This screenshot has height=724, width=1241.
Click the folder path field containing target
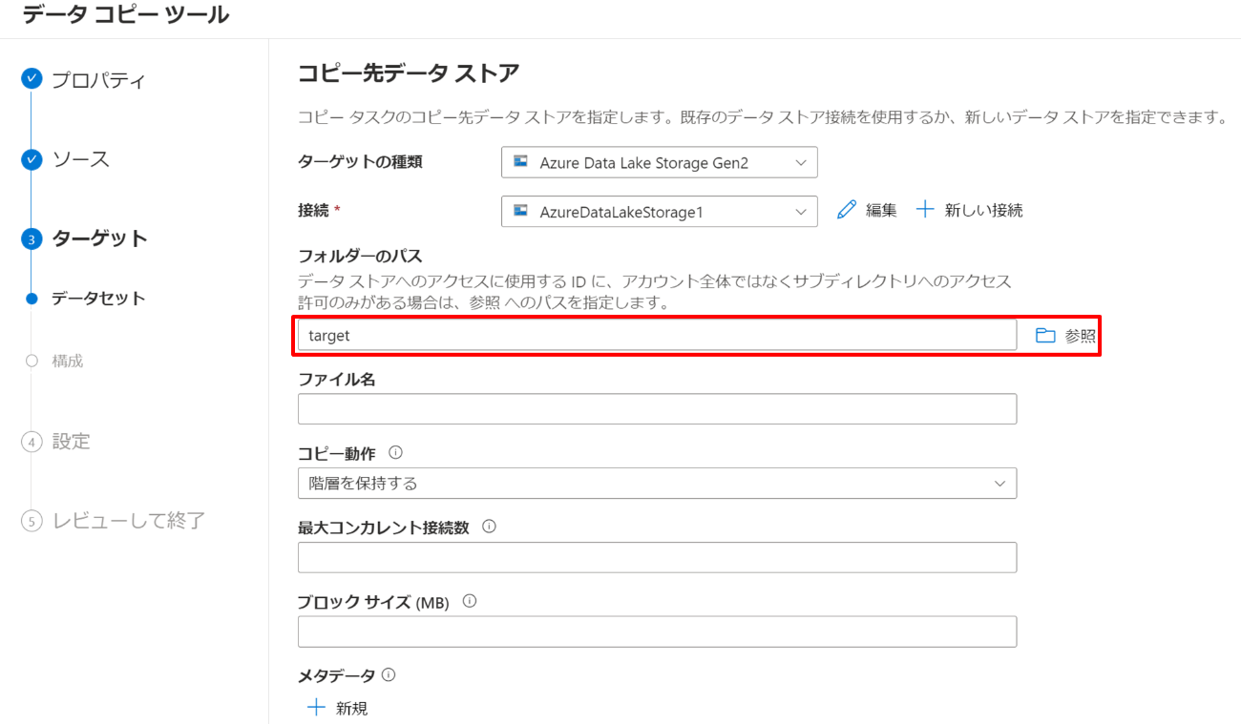pos(657,336)
